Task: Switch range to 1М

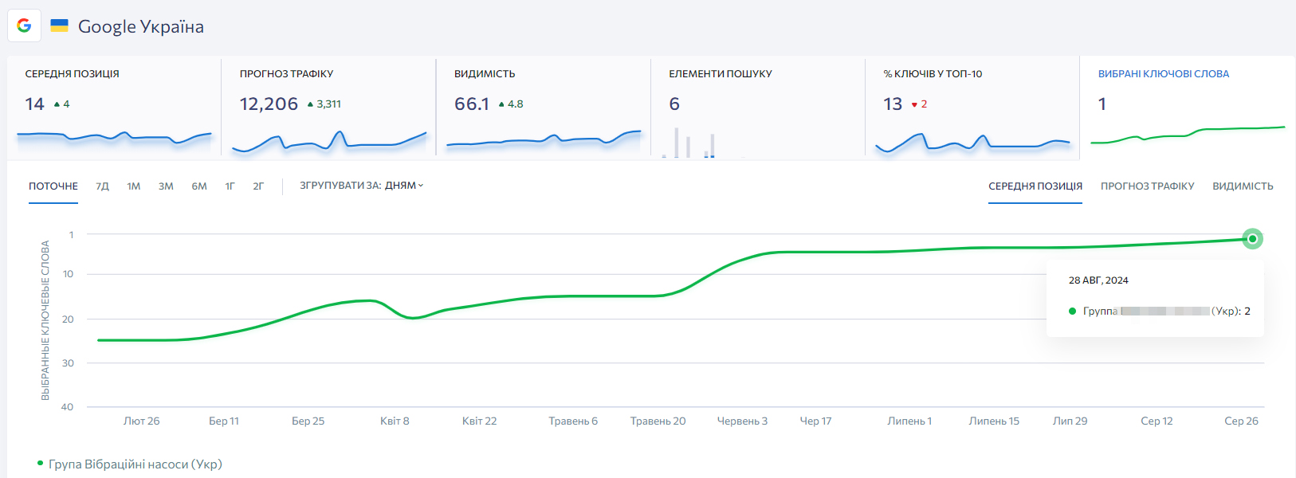Action: (x=133, y=186)
